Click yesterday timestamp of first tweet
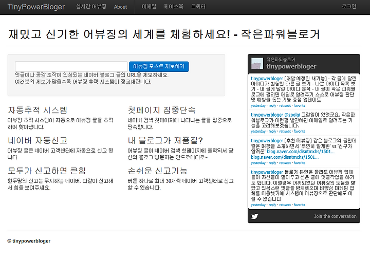Screen dimensions: 370x261 [x=258, y=105]
